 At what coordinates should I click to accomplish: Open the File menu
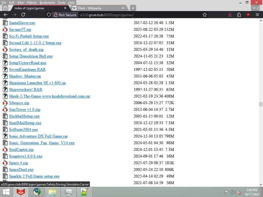(4, 3)
